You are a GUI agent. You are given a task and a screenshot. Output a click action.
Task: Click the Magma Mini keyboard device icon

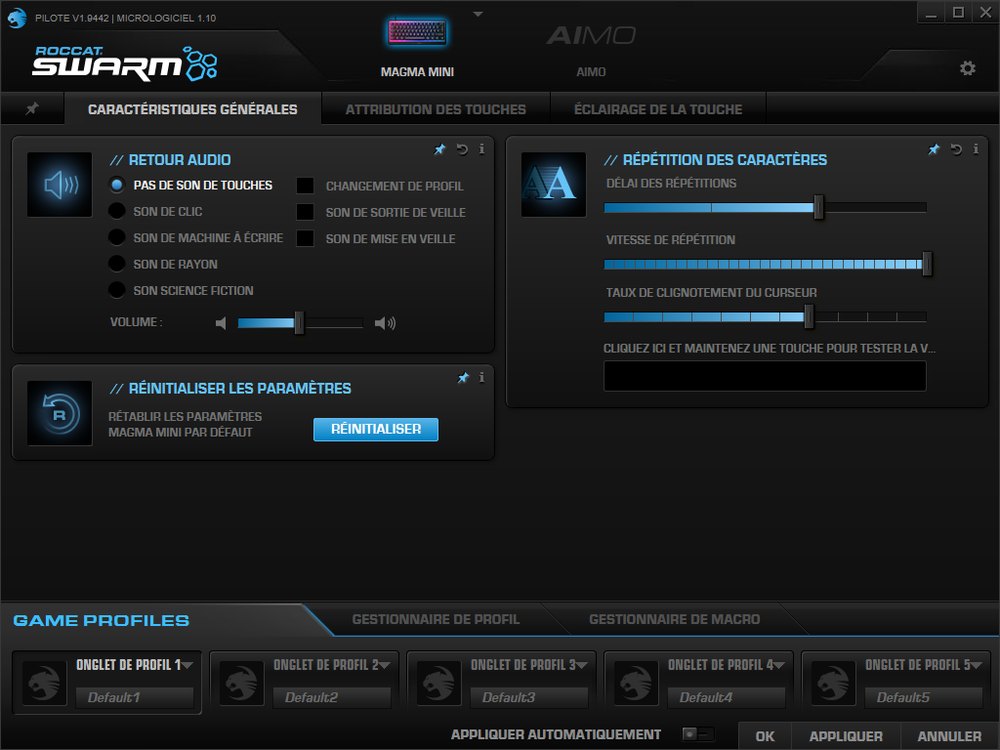tap(417, 32)
